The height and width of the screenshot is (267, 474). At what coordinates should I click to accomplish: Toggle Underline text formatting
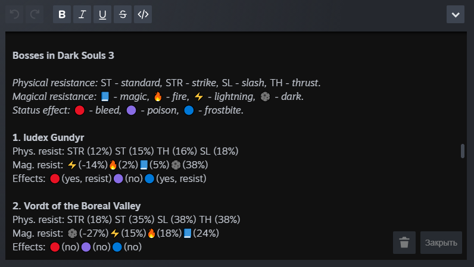tap(102, 15)
